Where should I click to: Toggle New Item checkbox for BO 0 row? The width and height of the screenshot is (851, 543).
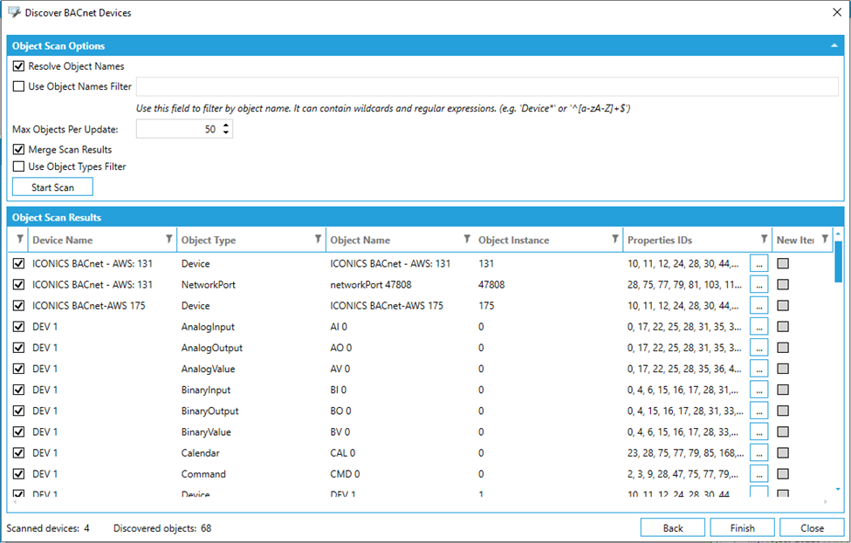[x=783, y=411]
